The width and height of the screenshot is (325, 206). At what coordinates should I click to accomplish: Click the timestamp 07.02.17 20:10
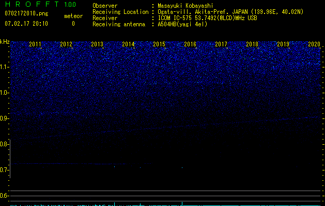[x=26, y=24]
